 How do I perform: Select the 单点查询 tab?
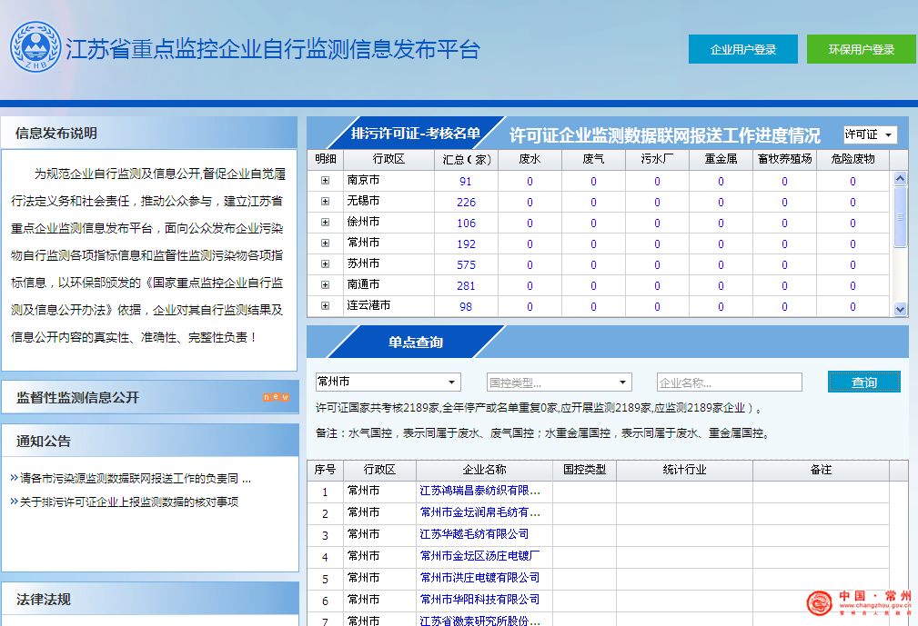pyautogui.click(x=415, y=342)
